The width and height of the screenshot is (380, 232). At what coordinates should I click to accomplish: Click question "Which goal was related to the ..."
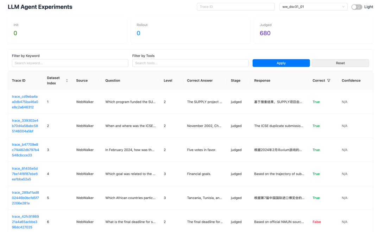[130, 174]
